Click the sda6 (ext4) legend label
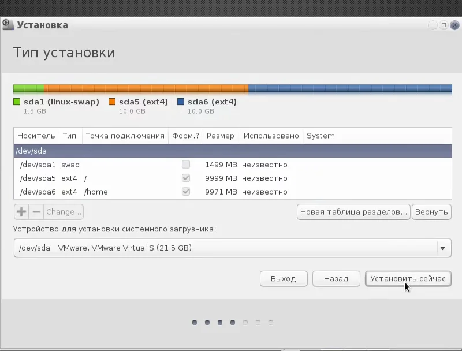The width and height of the screenshot is (462, 351). (212, 102)
